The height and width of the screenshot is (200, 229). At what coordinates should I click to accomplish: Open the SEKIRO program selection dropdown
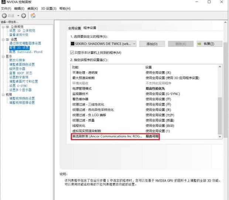(103, 44)
